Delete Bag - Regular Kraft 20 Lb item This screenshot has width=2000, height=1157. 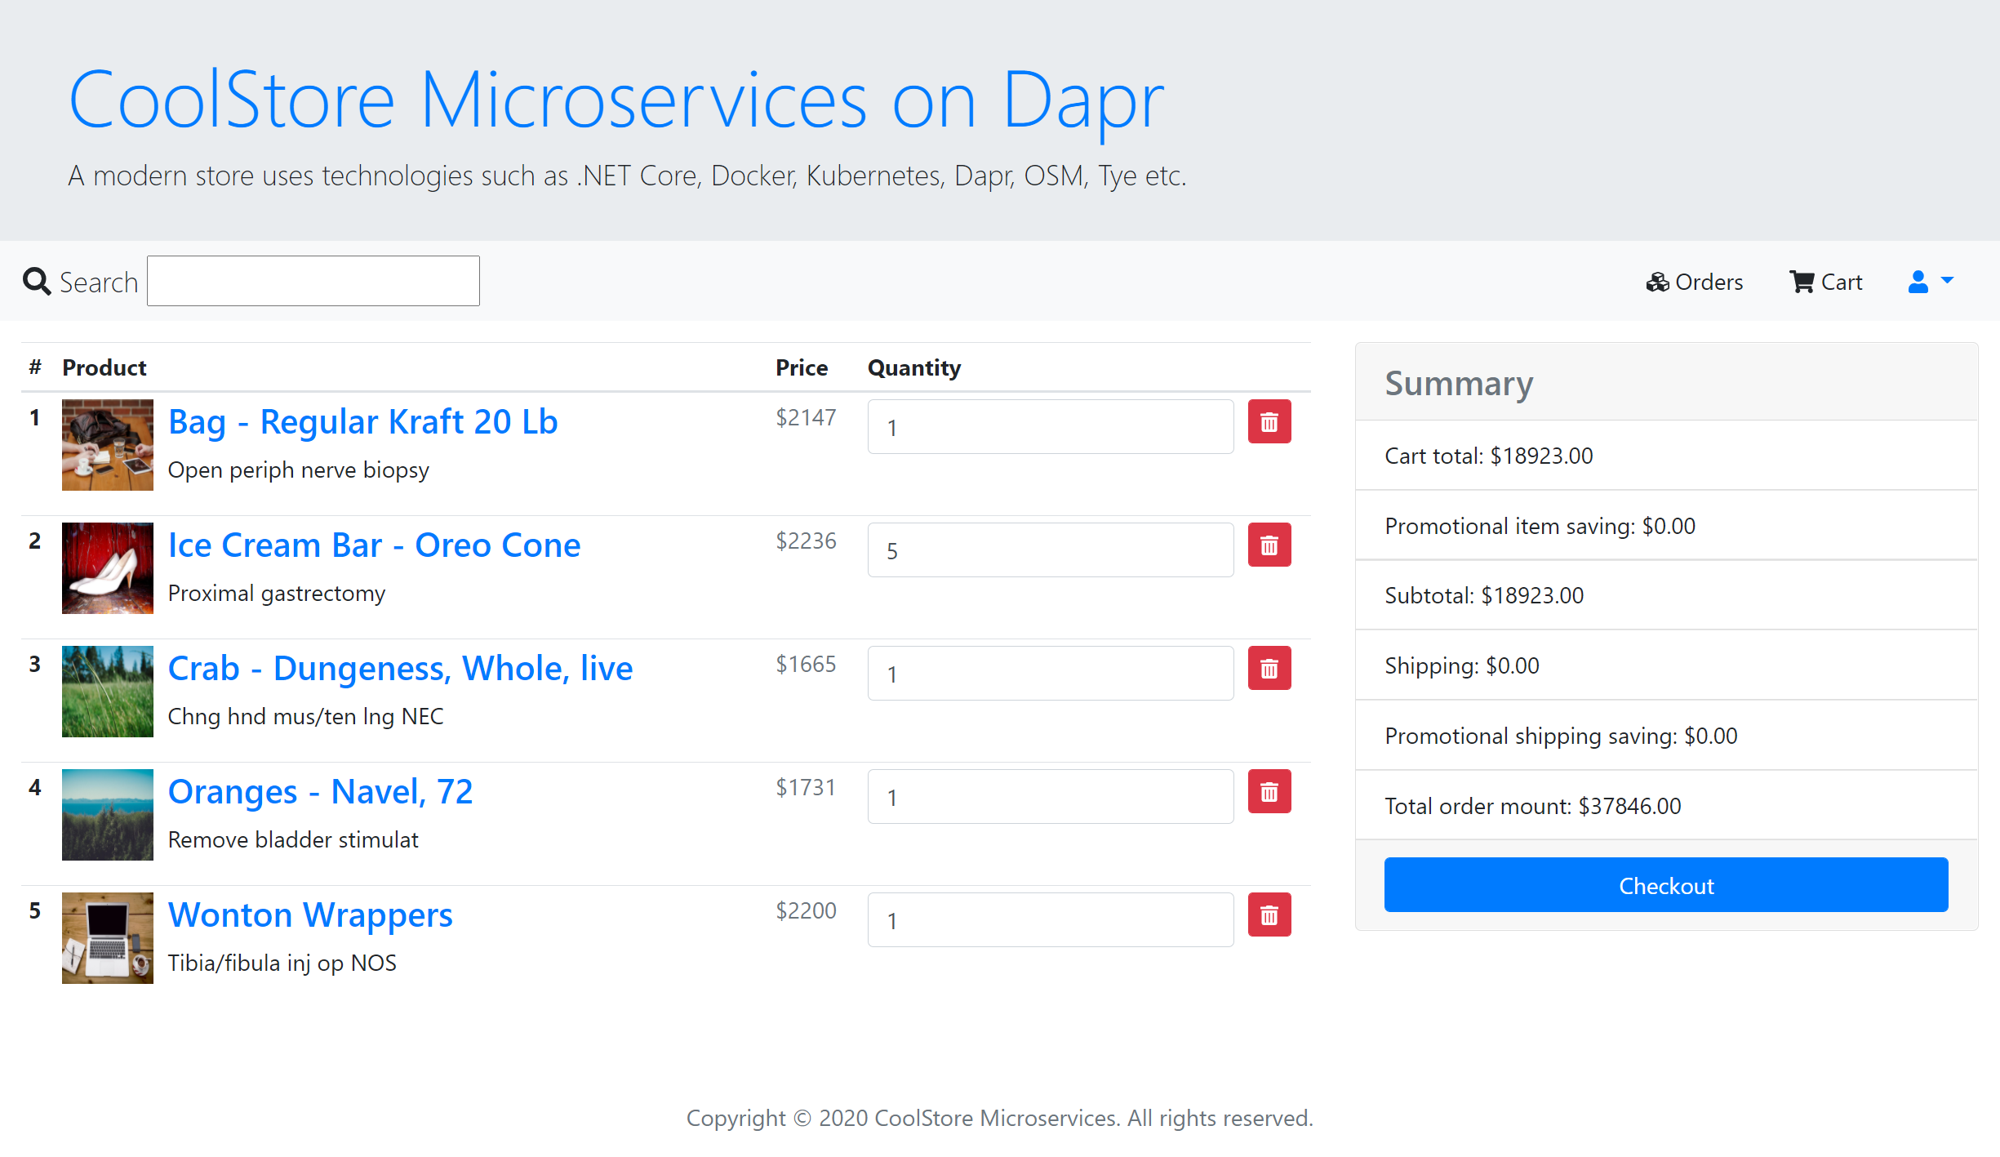point(1269,422)
